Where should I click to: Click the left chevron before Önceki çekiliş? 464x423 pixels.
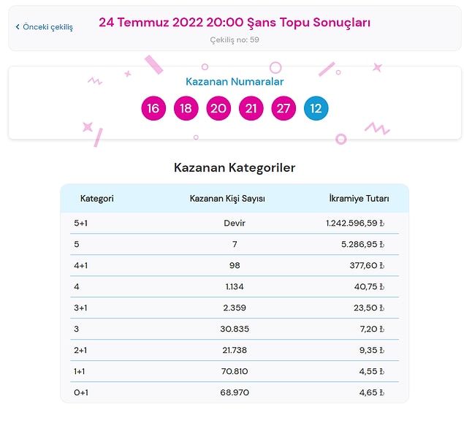pos(18,27)
